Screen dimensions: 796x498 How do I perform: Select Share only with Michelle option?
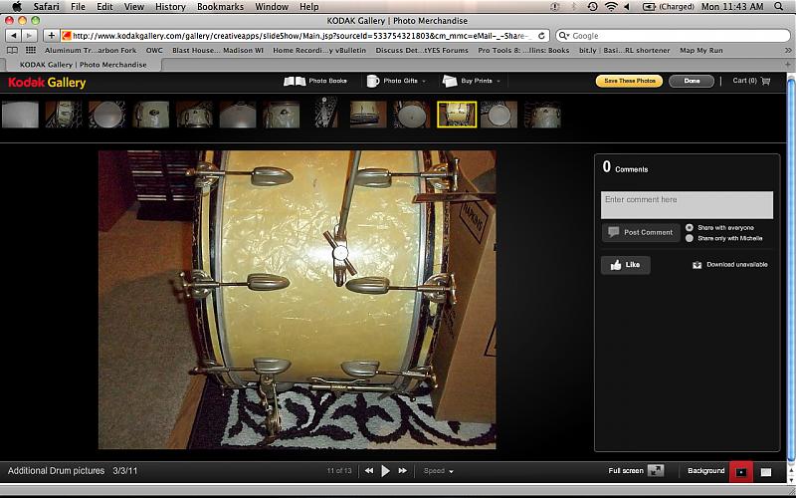690,238
